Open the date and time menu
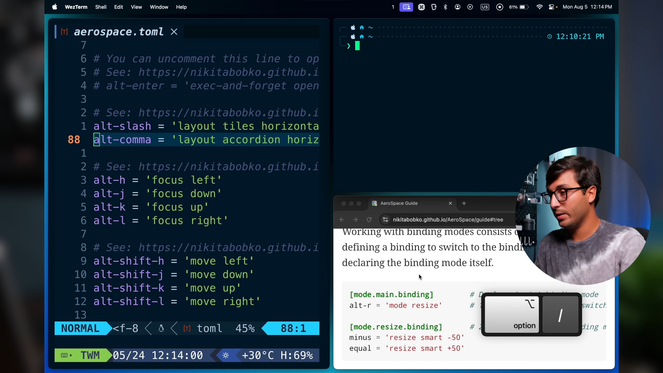Viewport: 663px width, 373px height. 587,7
